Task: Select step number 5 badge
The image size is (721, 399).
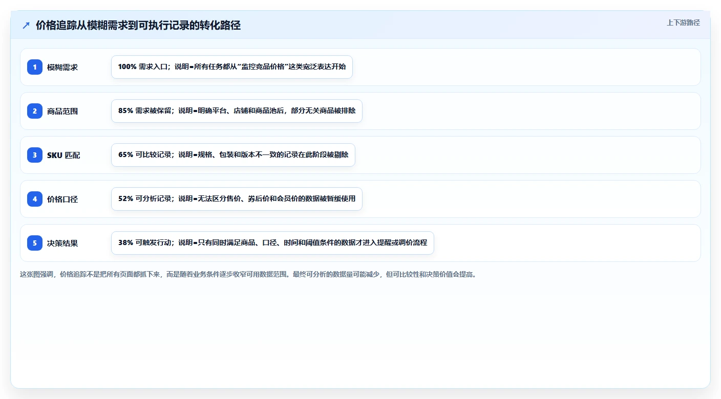Action: click(x=35, y=243)
